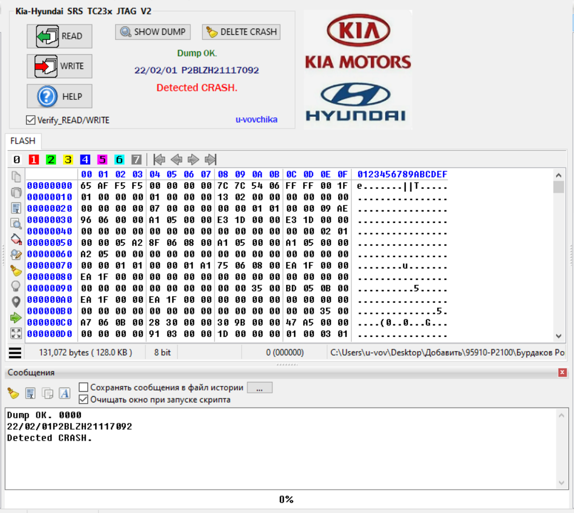Click the messages box scrollbar down arrow
This screenshot has height=513, width=574.
[561, 483]
